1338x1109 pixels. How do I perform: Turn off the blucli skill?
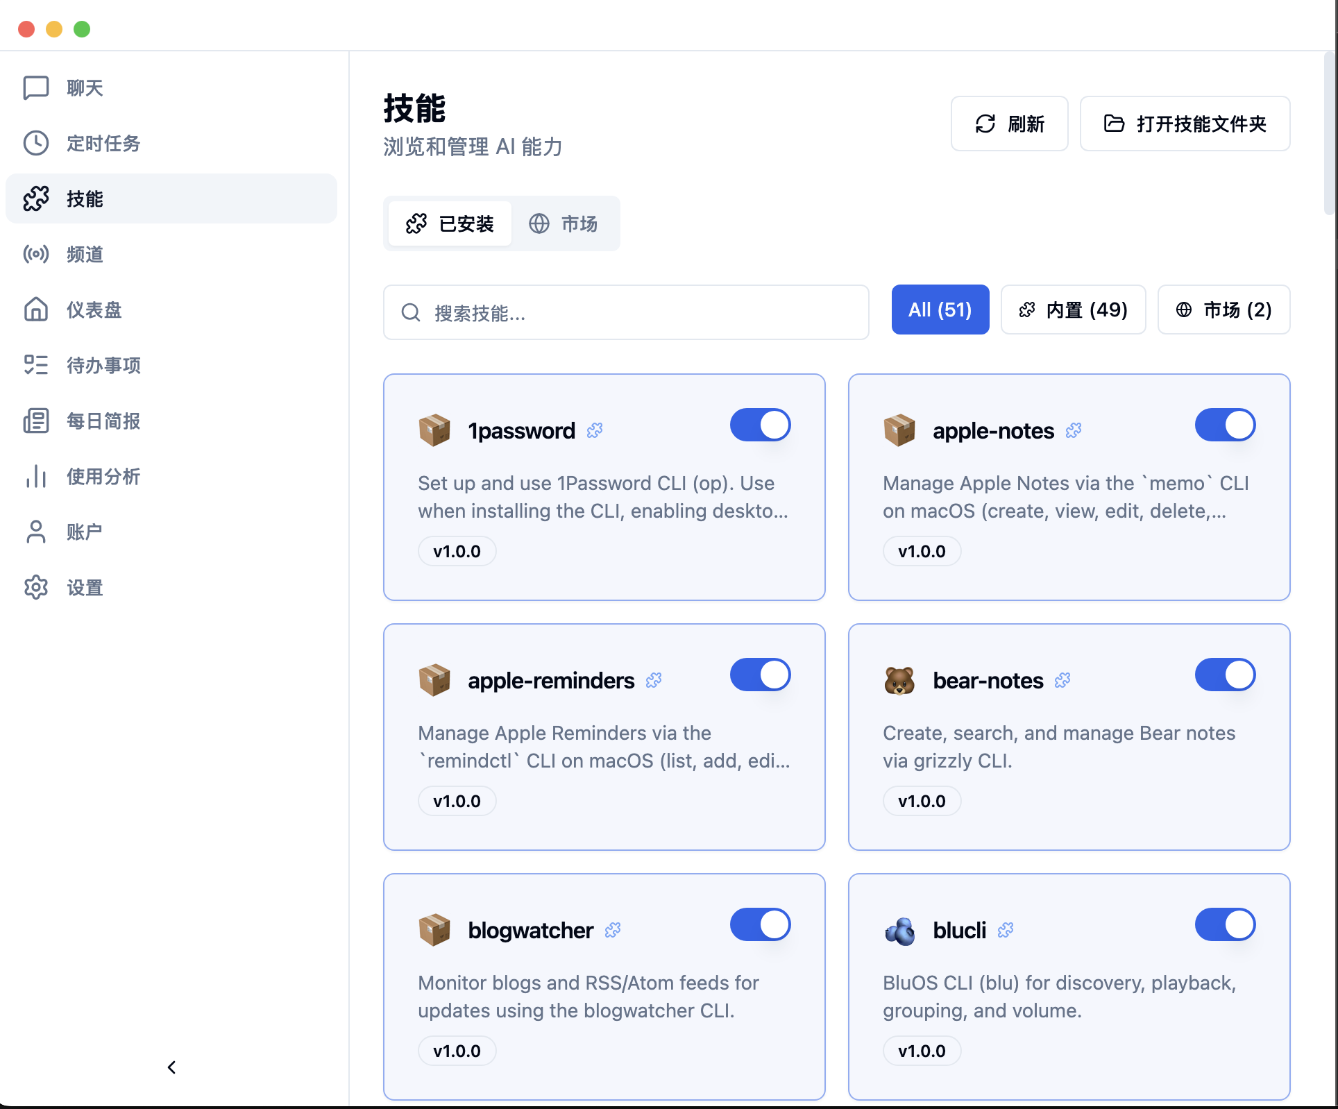pos(1225,924)
